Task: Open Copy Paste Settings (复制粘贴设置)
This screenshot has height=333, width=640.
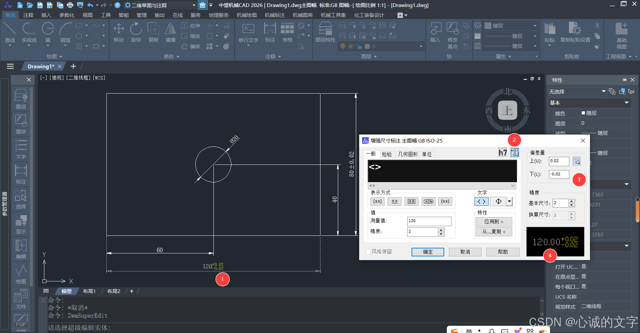Action: (x=575, y=32)
